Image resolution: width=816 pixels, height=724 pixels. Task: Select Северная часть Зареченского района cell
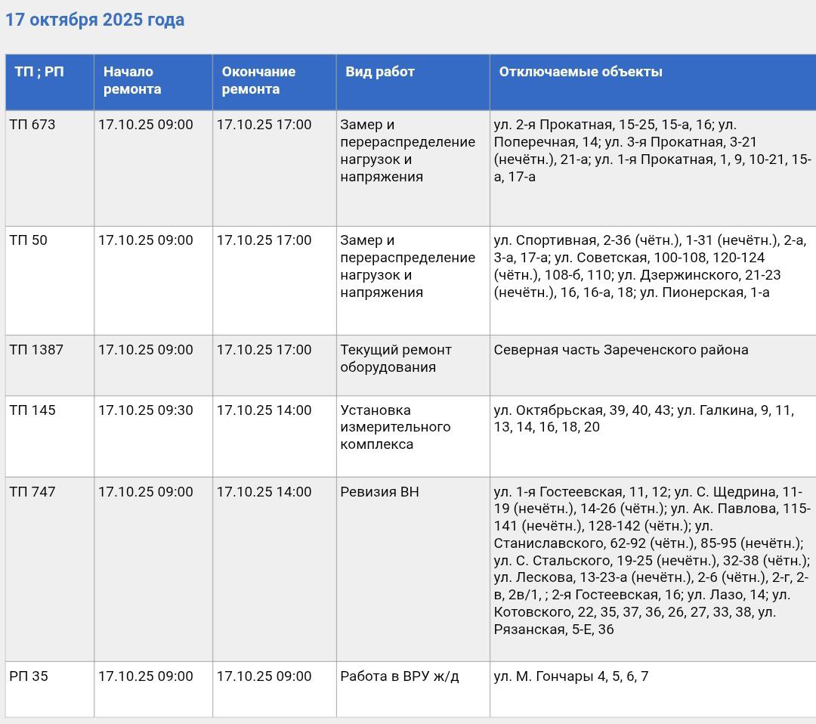tap(621, 351)
